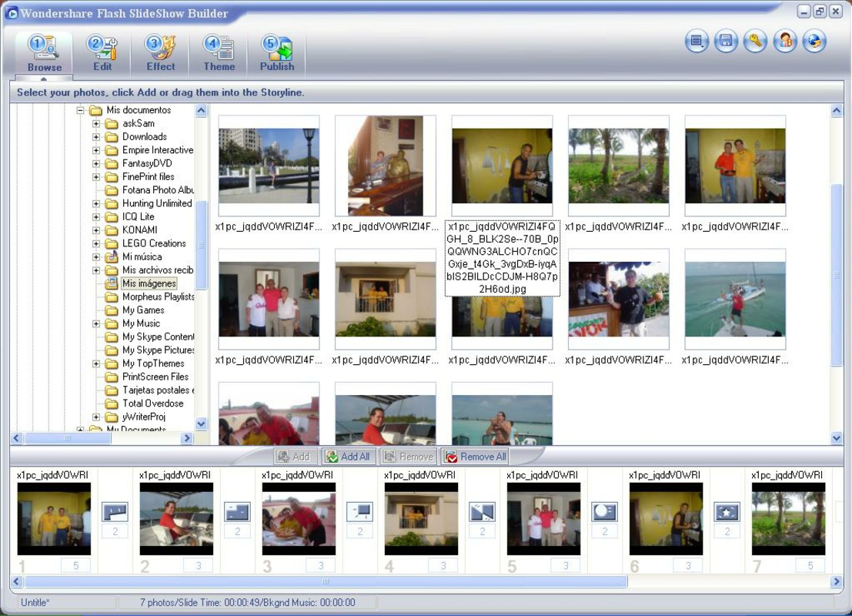The image size is (852, 616).
Task: Open the user account icon near top right
Action: click(x=784, y=41)
